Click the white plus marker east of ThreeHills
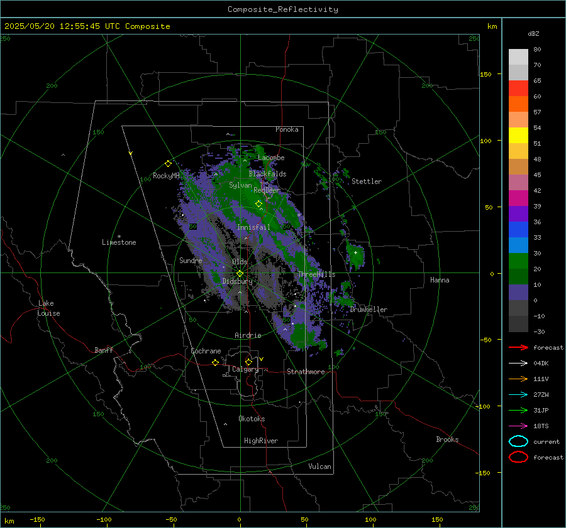 pyautogui.click(x=355, y=252)
